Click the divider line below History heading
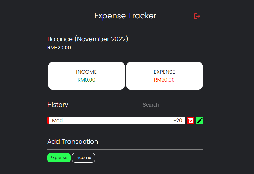Image resolution: width=254 pixels, height=174 pixels. 125,113
